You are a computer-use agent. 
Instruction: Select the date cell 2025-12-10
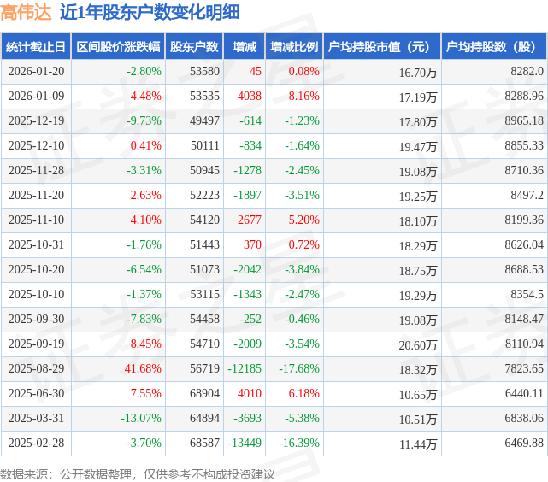(37, 145)
